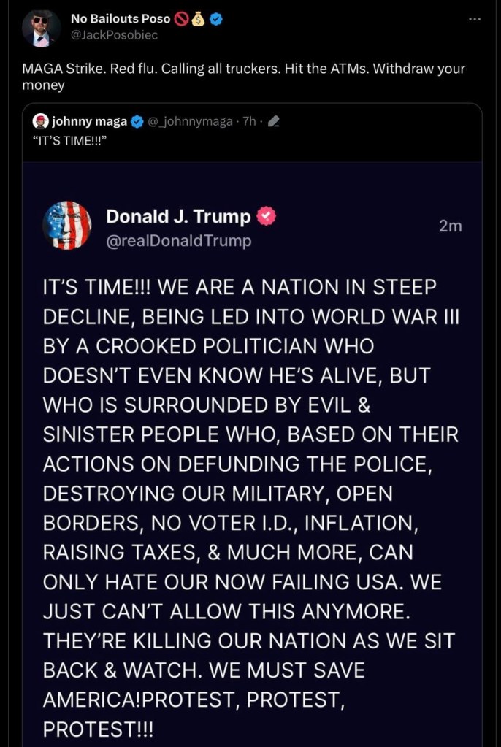
Task: Click johnny maga's blue verified checkmark
Action: point(137,122)
